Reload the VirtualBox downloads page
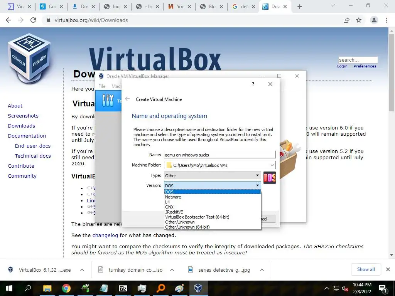 [x=33, y=20]
